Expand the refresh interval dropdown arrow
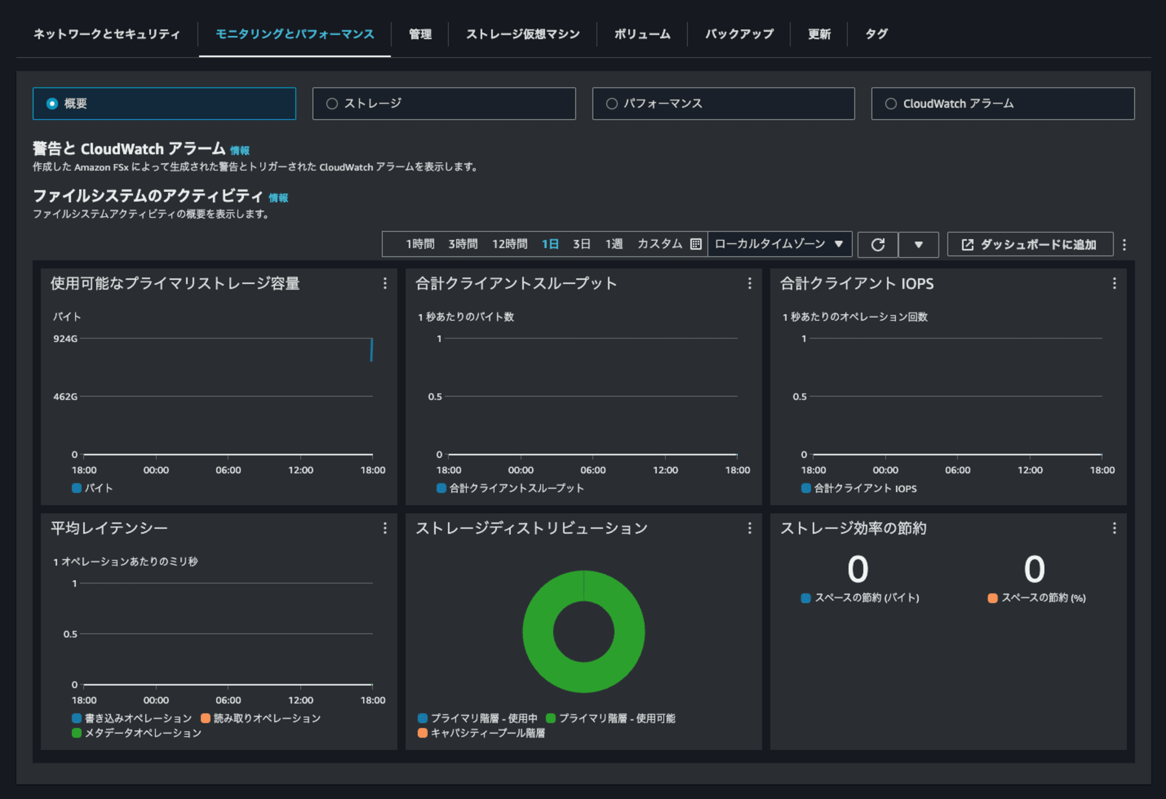 click(x=918, y=244)
